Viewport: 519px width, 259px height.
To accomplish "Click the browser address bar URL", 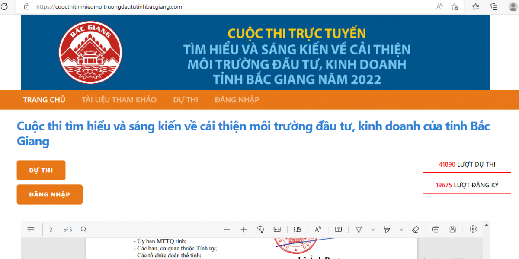I will pos(109,7).
